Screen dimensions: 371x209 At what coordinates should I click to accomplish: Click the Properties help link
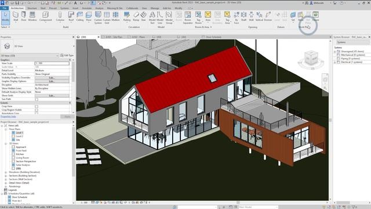(8, 117)
